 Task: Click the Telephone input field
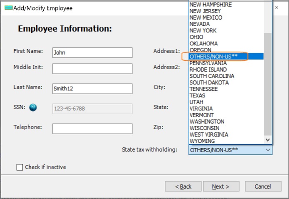(x=92, y=129)
